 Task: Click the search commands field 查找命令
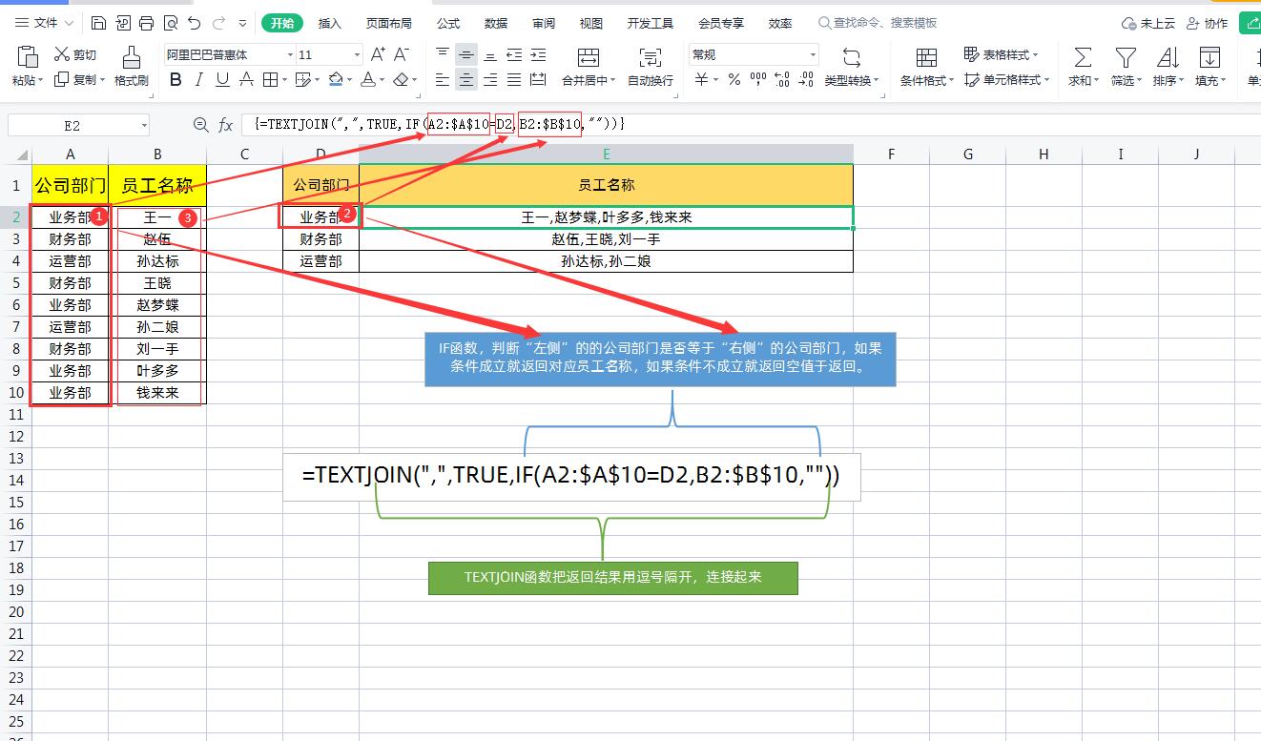(879, 23)
